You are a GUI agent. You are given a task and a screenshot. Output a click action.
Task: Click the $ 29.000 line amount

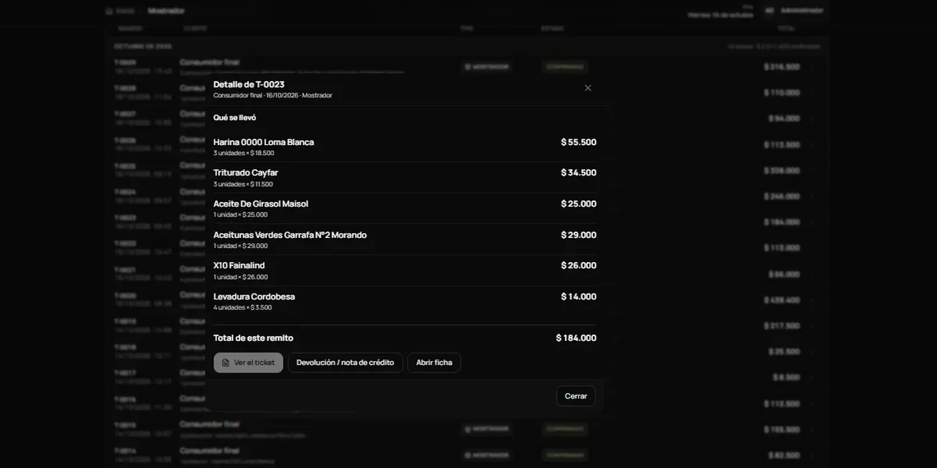click(578, 235)
